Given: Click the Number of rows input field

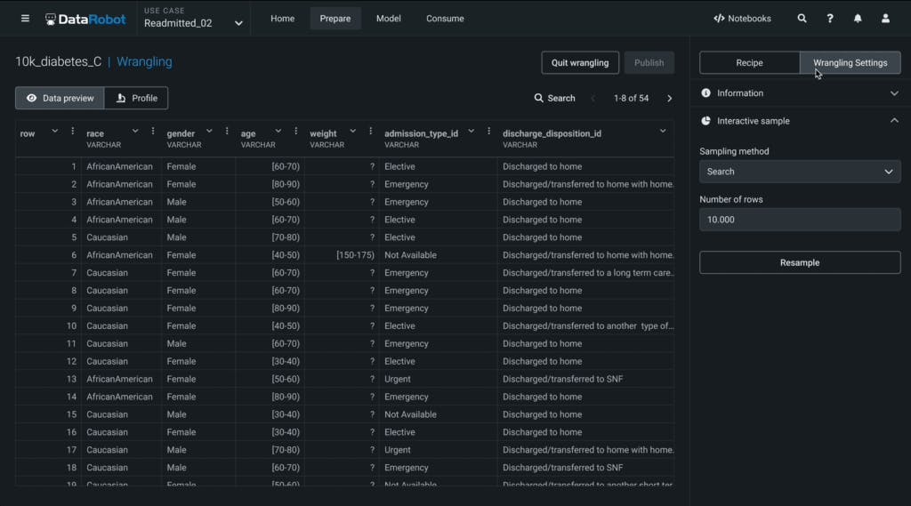Looking at the screenshot, I should click(x=800, y=220).
